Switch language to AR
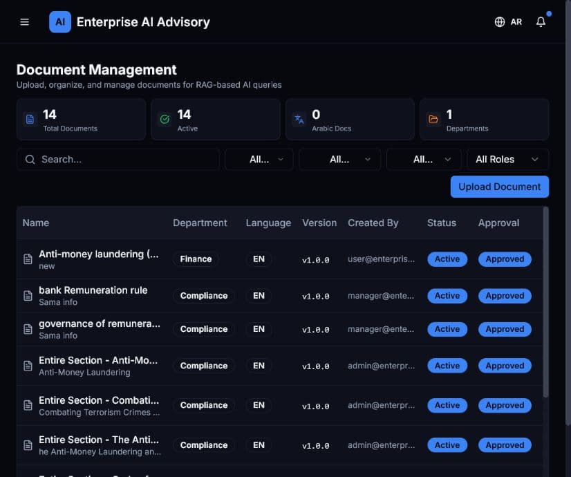Screen dimensions: 571x477 pos(516,22)
